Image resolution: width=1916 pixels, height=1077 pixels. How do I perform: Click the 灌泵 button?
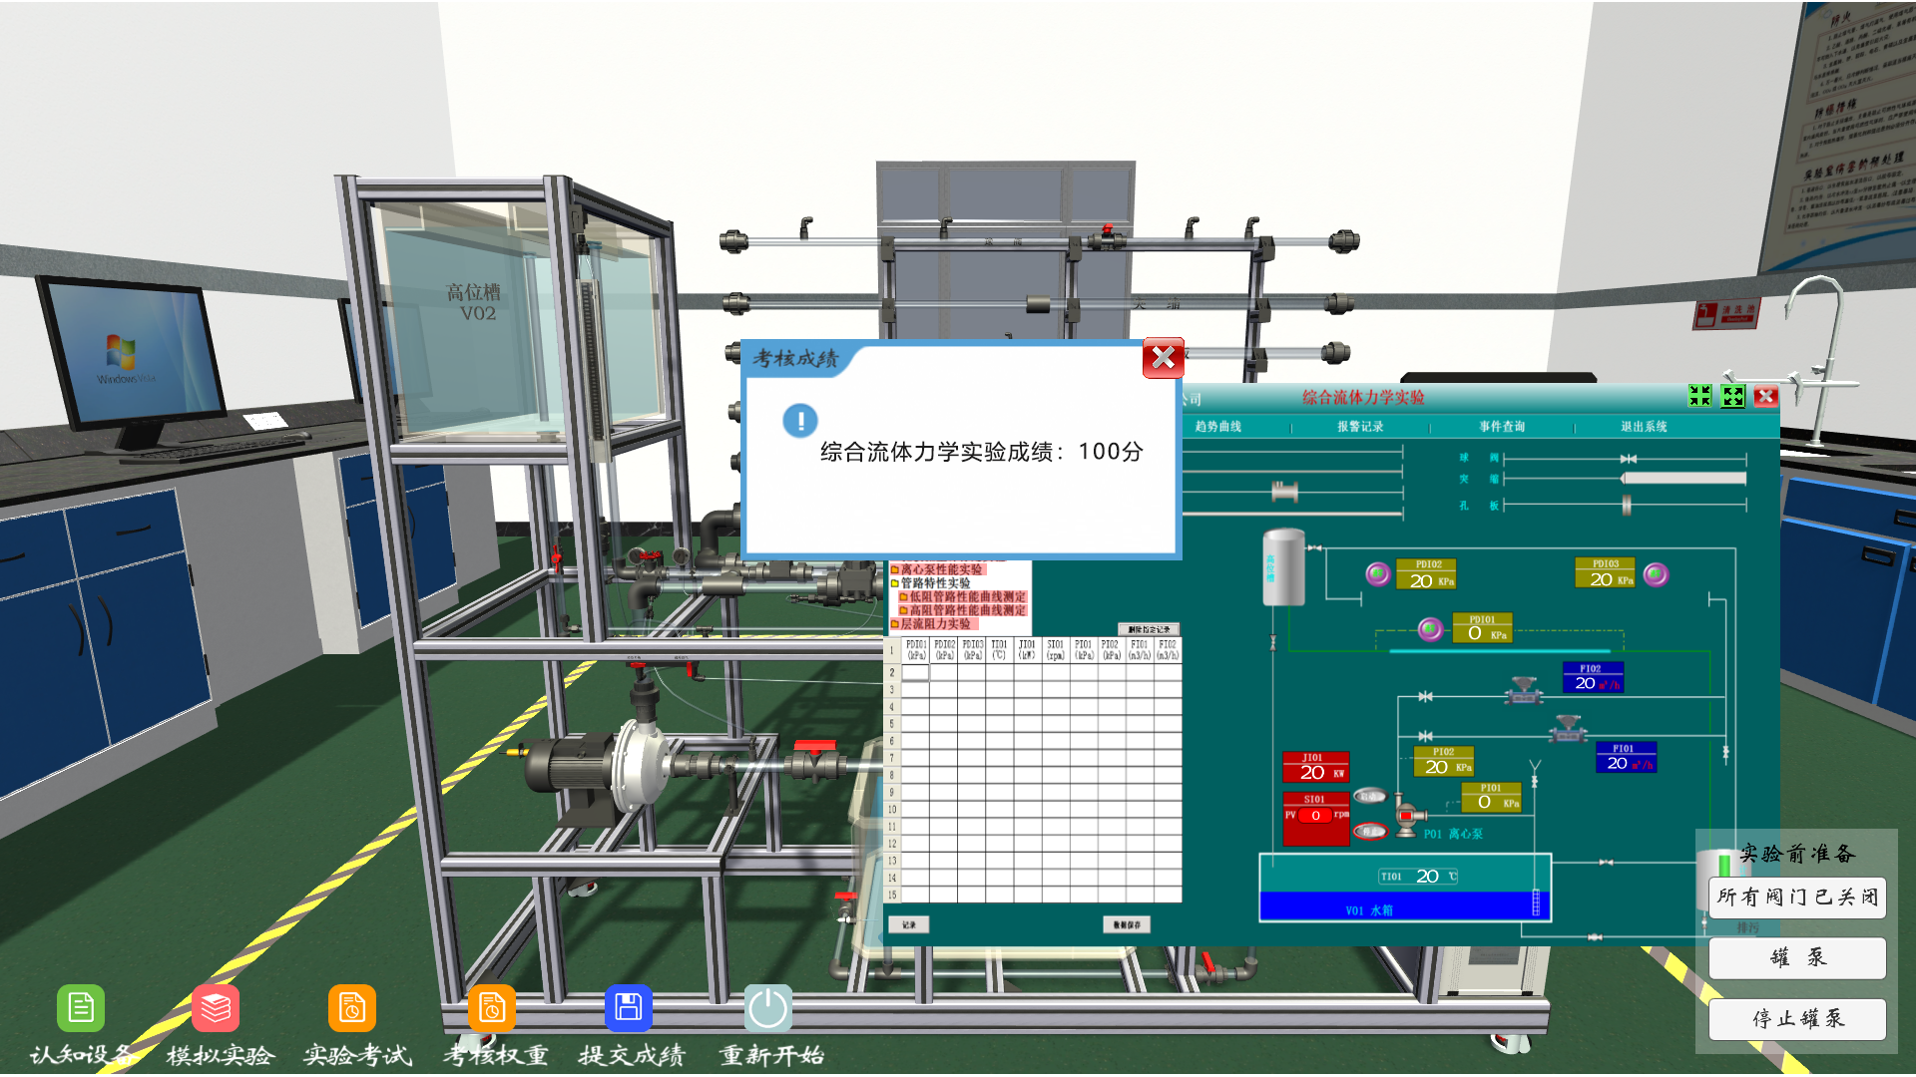point(1797,957)
